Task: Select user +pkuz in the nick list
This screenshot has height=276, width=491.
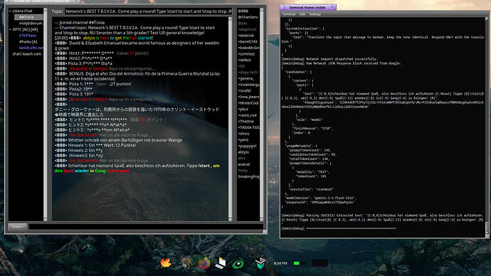Action: [x=243, y=110]
